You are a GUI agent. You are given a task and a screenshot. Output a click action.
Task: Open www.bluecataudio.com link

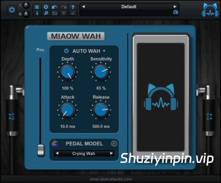(110, 179)
